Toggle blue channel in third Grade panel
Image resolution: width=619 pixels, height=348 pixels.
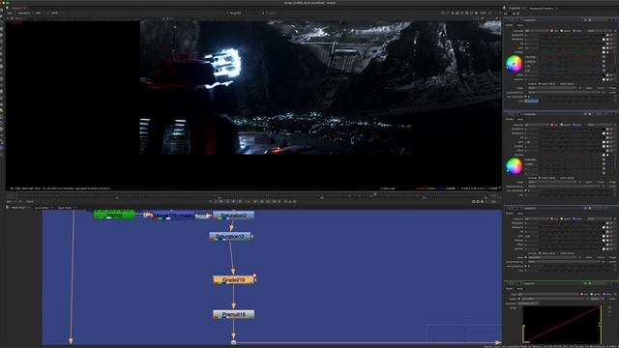pyautogui.click(x=574, y=218)
